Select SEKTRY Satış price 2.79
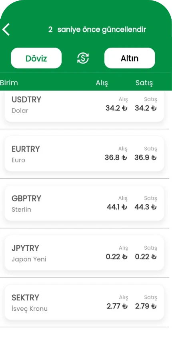This screenshot has height=360, width=172. 146,306
